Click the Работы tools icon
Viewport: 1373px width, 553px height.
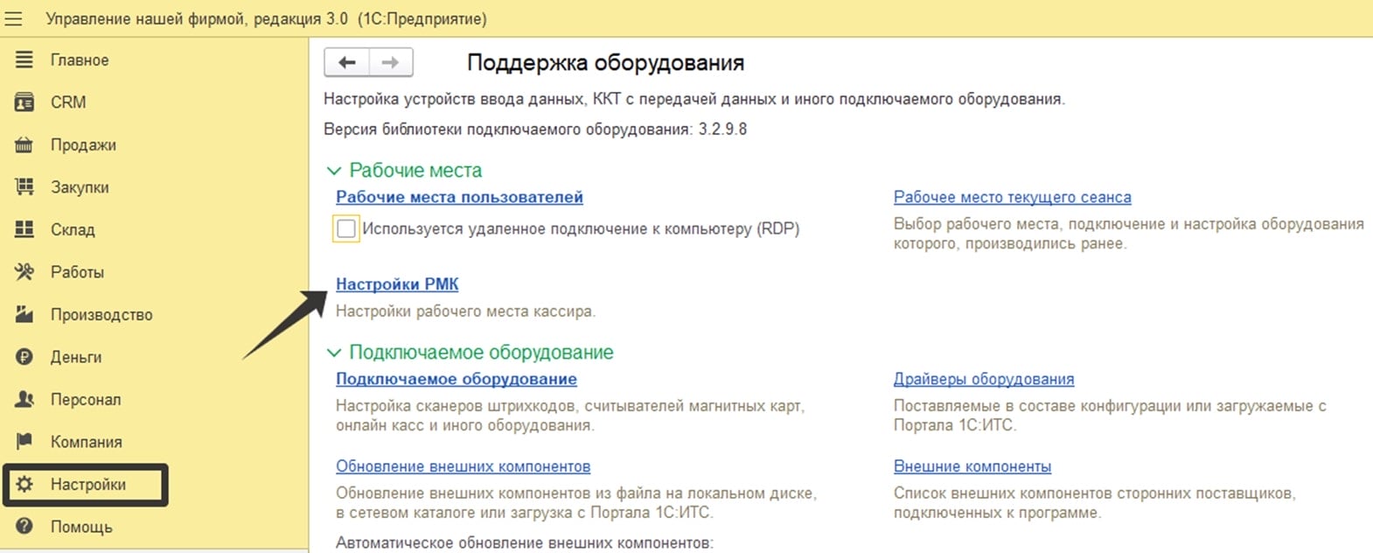tap(24, 271)
